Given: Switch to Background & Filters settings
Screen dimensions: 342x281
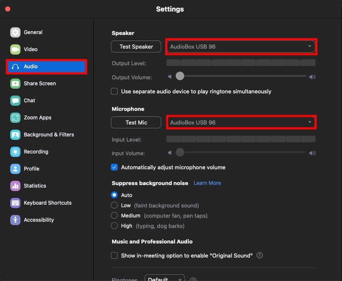Looking at the screenshot, I should point(49,135).
